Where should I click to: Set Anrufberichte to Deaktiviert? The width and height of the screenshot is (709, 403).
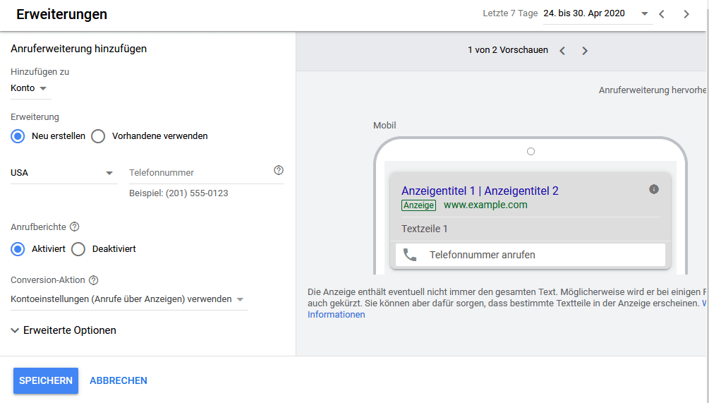point(78,249)
